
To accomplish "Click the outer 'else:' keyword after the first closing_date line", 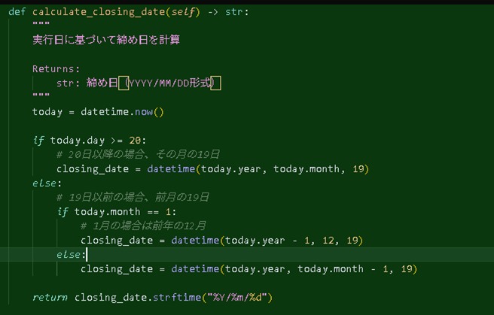I will 47,183.
